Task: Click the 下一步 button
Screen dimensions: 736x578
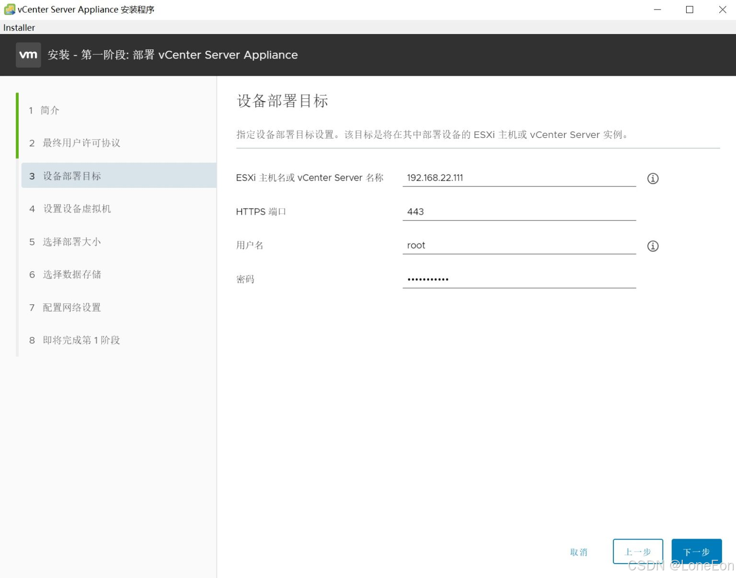Action: coord(697,552)
